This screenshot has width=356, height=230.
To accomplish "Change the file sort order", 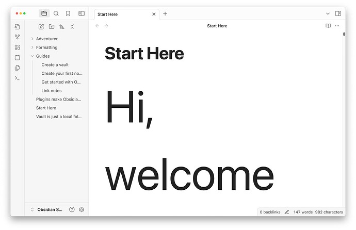I will pyautogui.click(x=62, y=27).
